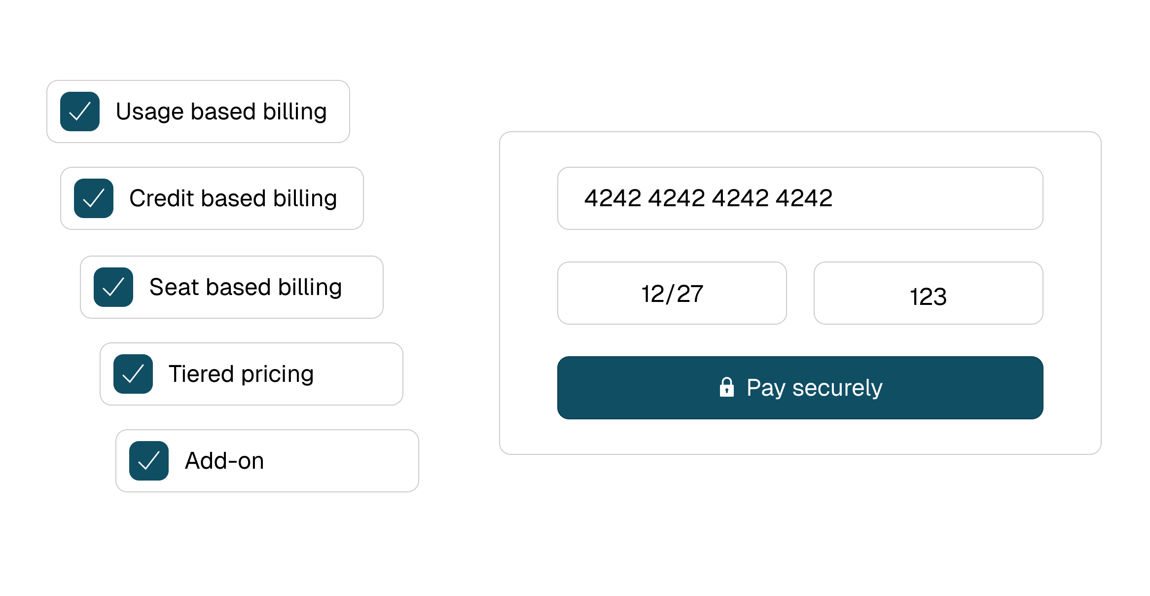
Task: Click the checkmark icon inside Tiered pricing
Action: 133,373
